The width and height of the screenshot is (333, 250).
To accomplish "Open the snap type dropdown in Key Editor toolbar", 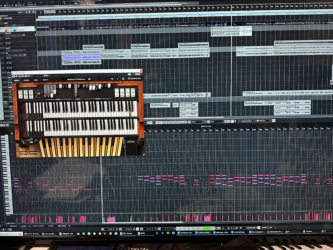I will tap(197, 122).
